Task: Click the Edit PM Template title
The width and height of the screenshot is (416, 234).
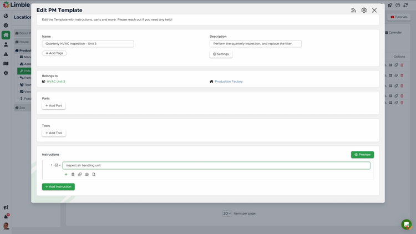Action: 59,11
